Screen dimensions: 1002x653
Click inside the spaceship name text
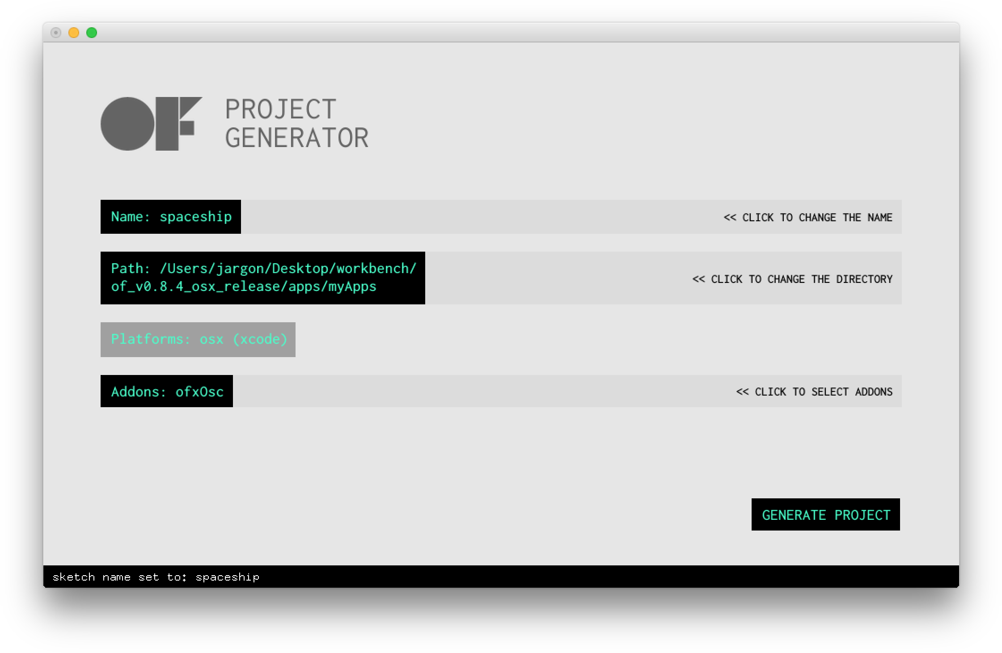pos(196,217)
